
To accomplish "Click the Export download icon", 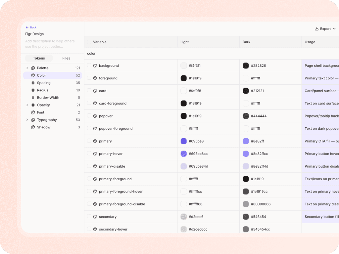I will [316, 29].
